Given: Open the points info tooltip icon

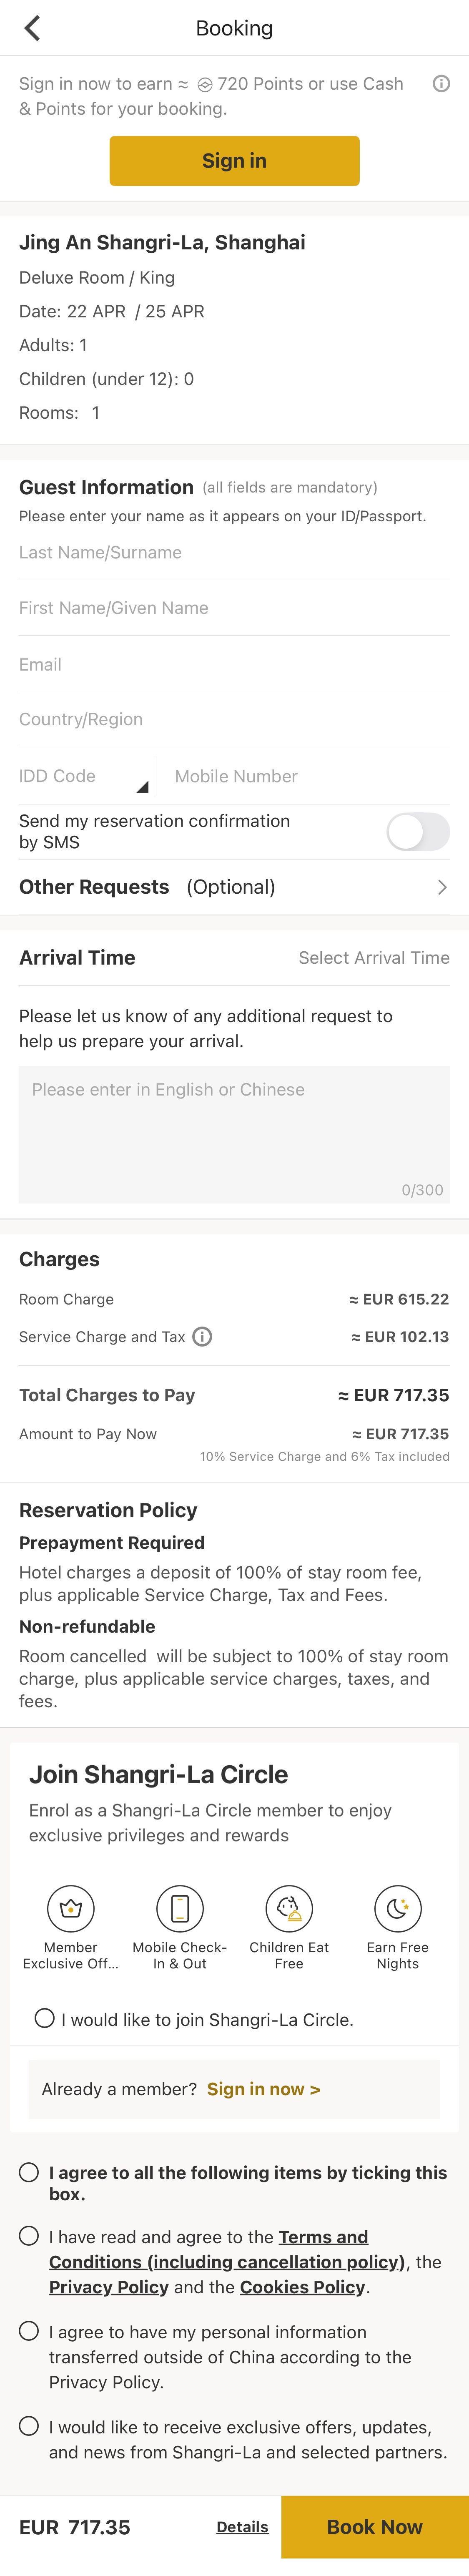Looking at the screenshot, I should 441,84.
